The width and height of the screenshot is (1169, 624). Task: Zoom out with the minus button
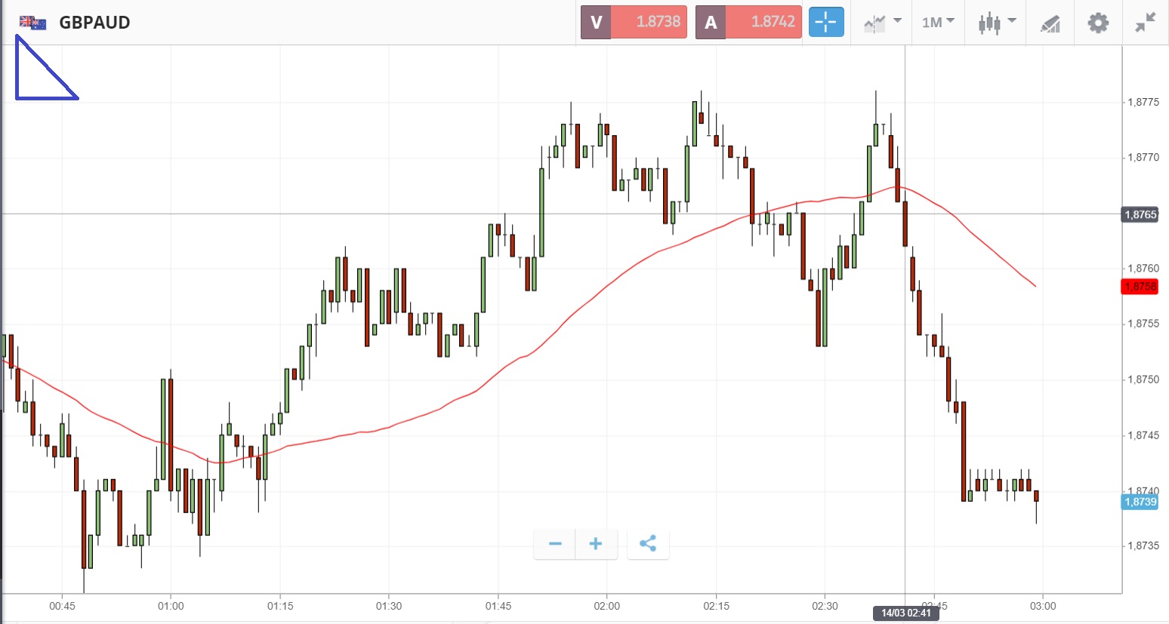pyautogui.click(x=555, y=544)
